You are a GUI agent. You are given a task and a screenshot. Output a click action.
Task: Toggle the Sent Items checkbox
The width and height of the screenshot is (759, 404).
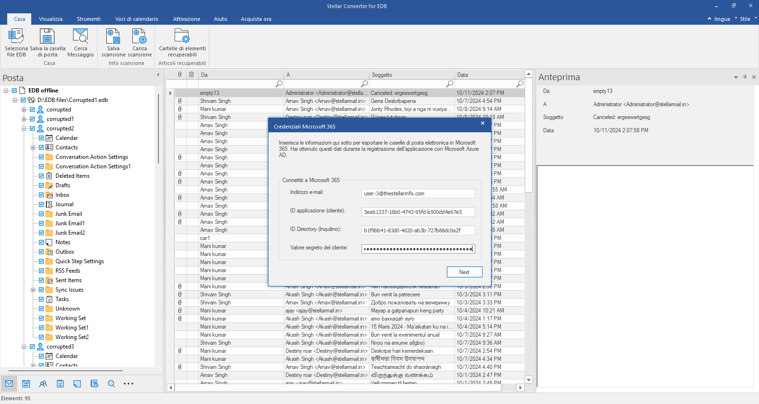pyautogui.click(x=41, y=280)
